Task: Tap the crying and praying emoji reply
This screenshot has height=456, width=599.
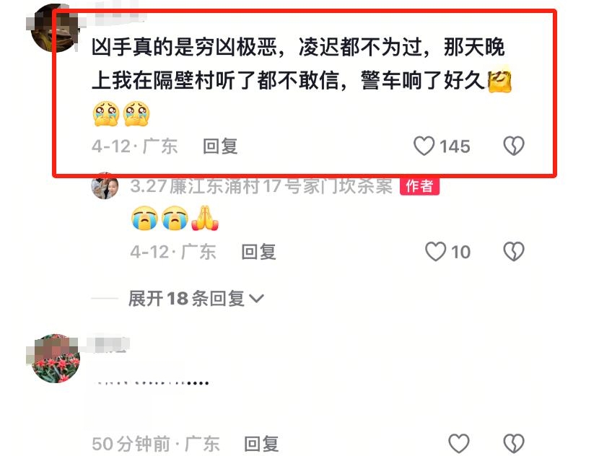Action: pos(175,218)
